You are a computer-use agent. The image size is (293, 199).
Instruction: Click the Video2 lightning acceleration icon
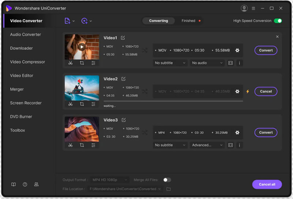click(248, 91)
